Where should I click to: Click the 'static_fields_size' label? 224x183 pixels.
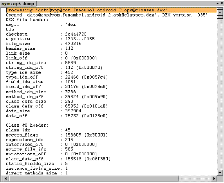[x=30, y=163]
